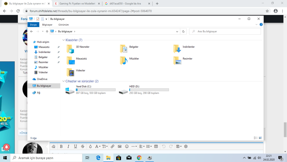Go up one folder level in Explorer
287x162 pixels.
47,32
